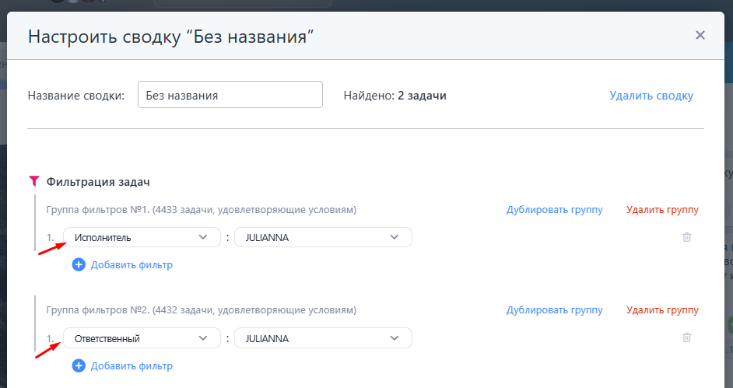Click the Название сводки label
733x388 pixels.
pos(76,96)
